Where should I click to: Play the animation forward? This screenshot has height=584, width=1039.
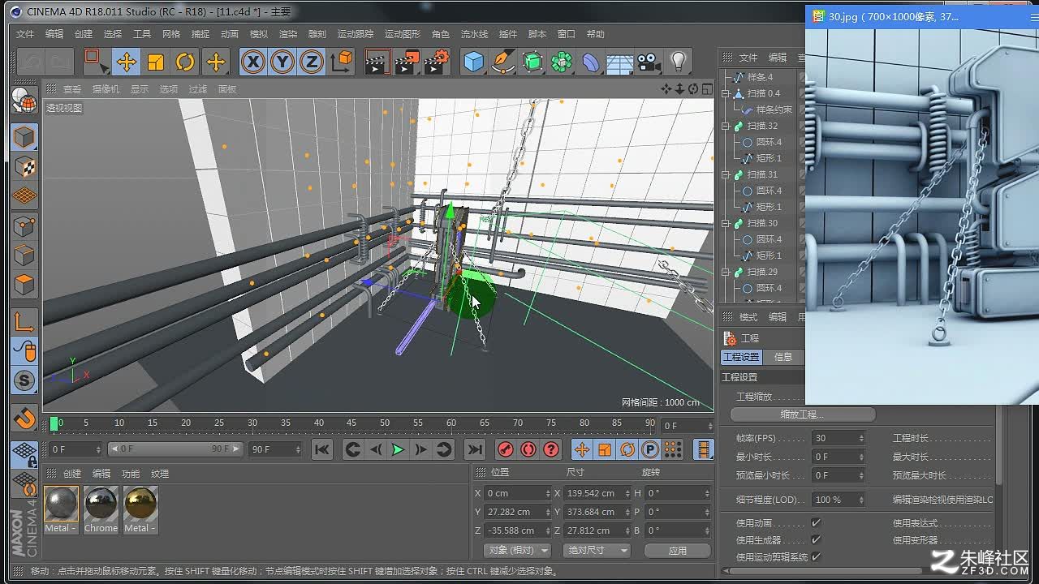[398, 449]
